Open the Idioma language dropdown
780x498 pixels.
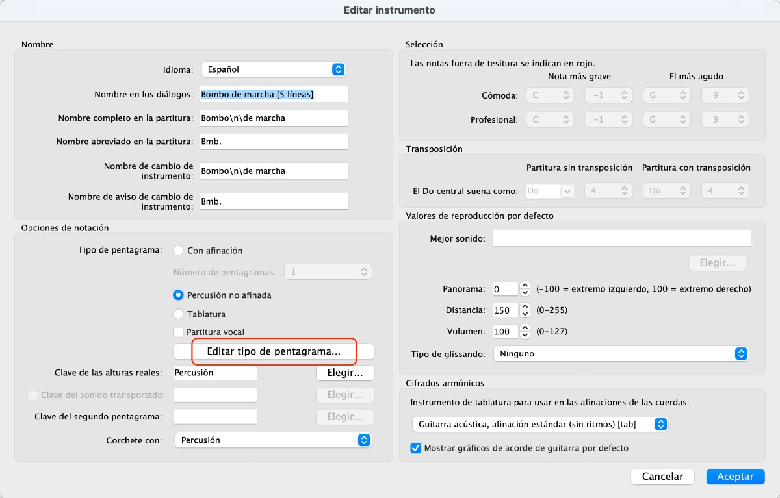273,69
